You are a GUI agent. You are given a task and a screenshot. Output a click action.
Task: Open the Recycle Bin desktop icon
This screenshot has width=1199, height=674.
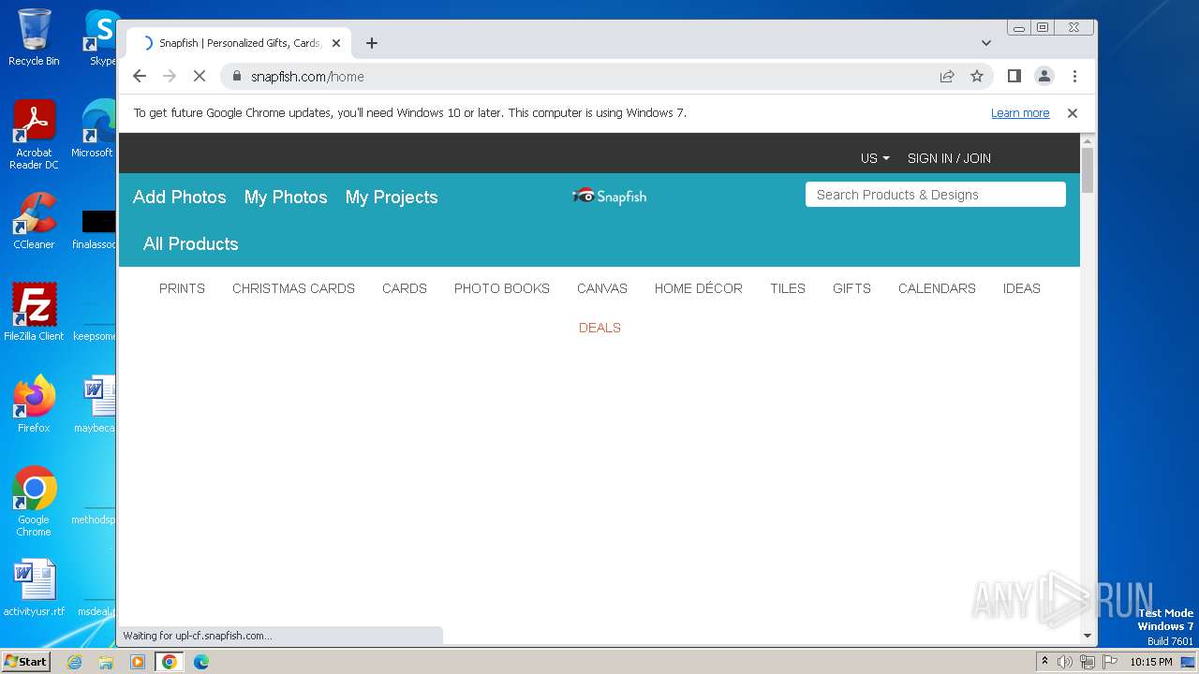34,37
